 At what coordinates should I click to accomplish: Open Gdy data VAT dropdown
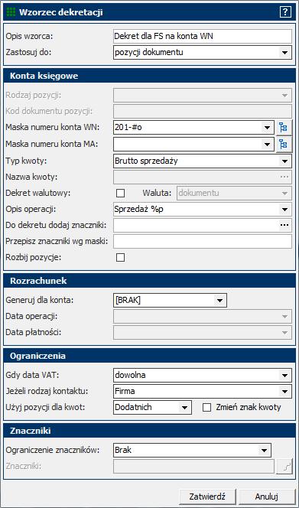(x=284, y=376)
